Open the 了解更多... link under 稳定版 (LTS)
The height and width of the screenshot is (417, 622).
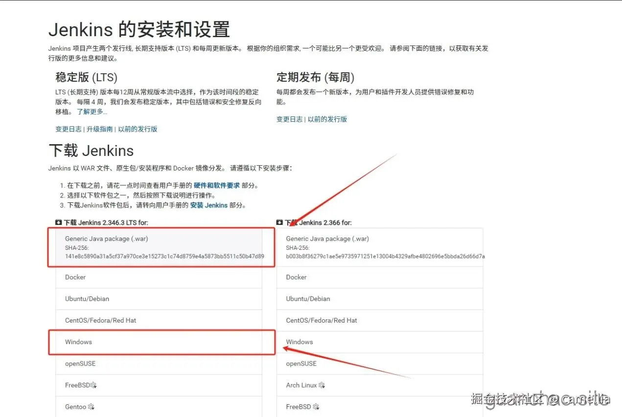pyautogui.click(x=92, y=112)
